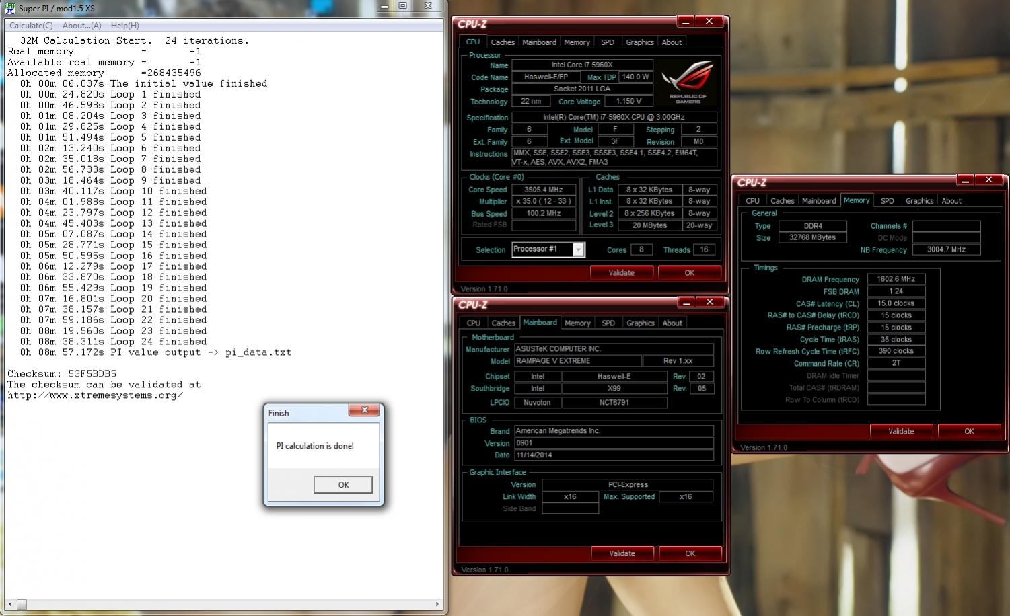This screenshot has width=1010, height=616.
Task: Switch to Graphics tab in Memory CPU-Z window
Action: click(919, 200)
